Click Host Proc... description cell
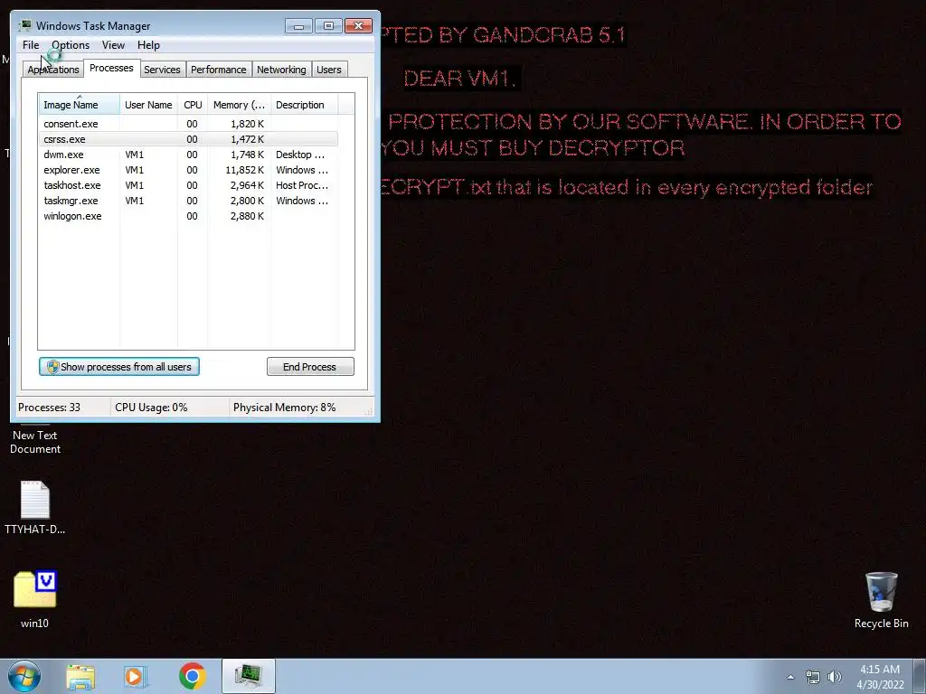Viewport: 926px width, 694px height. [302, 185]
